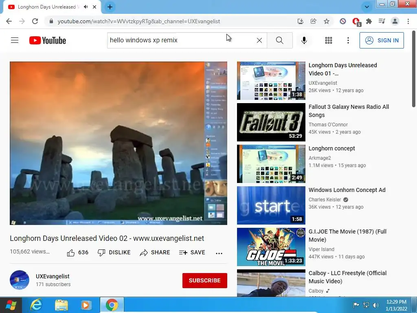Launch Internet Explorer from the taskbar
The width and height of the screenshot is (417, 313).
coord(36,305)
